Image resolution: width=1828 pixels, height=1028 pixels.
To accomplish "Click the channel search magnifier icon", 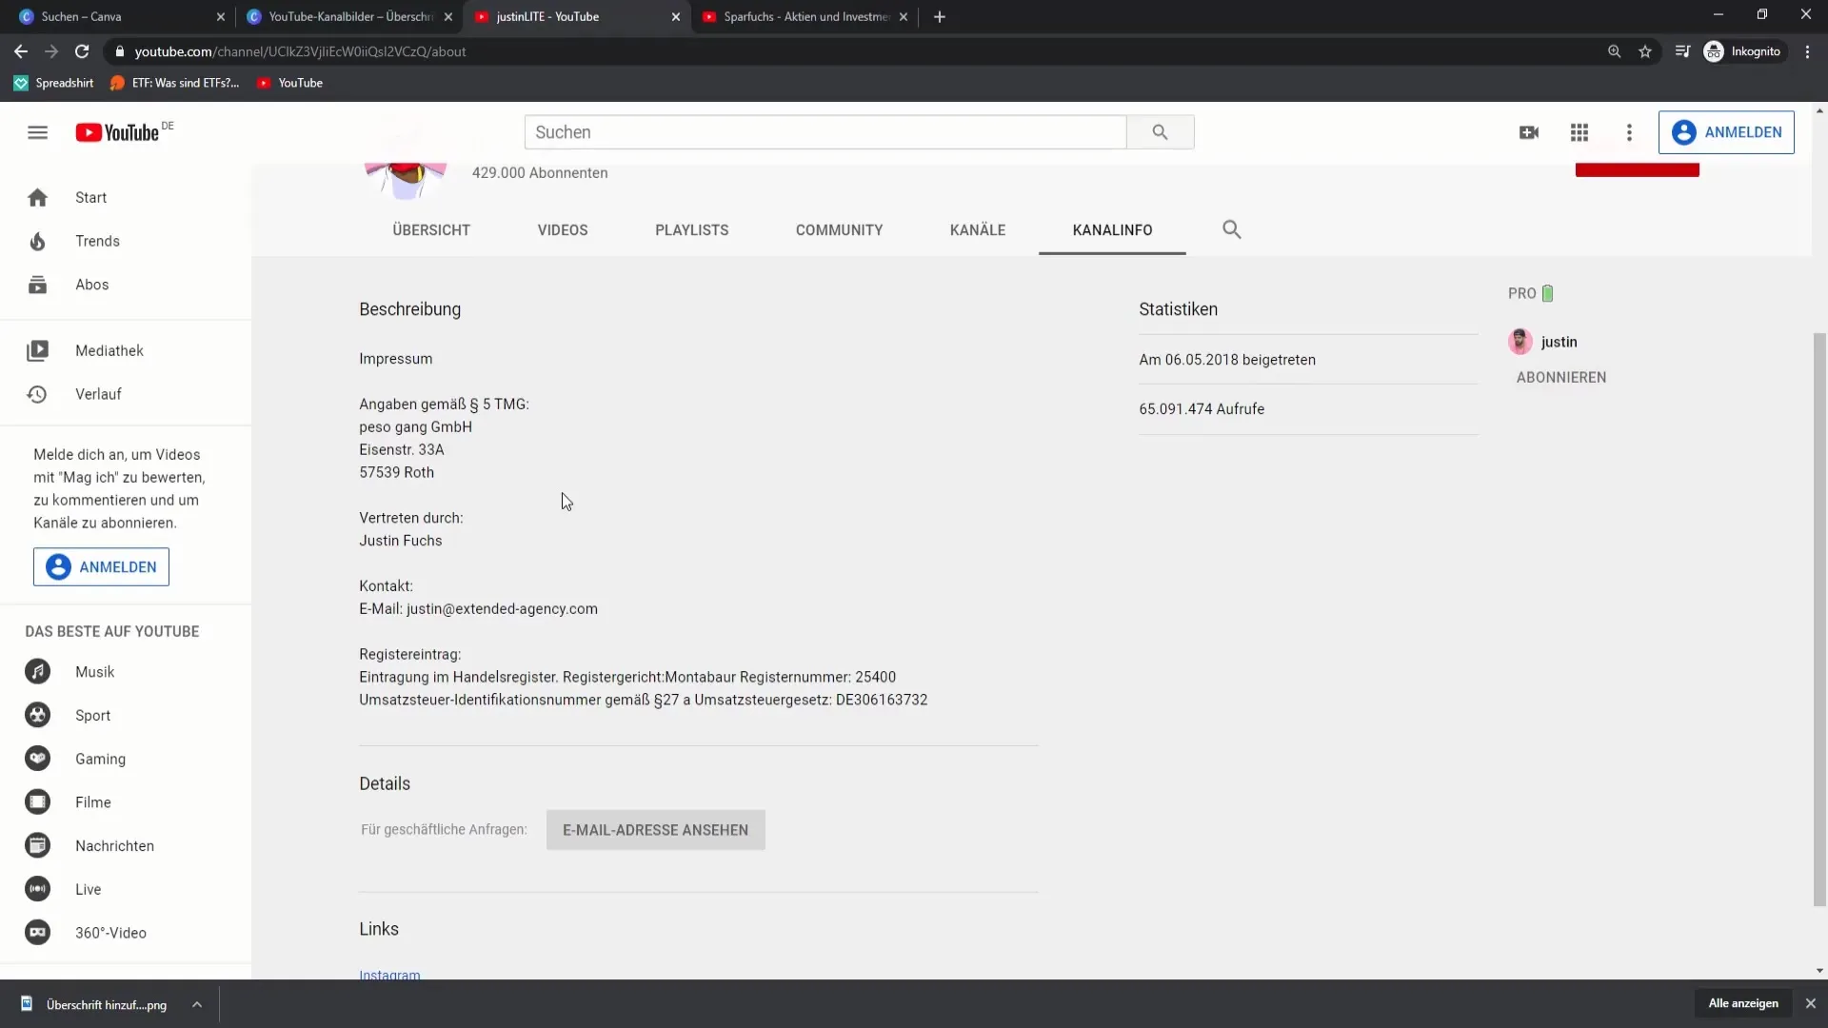I will (1231, 229).
